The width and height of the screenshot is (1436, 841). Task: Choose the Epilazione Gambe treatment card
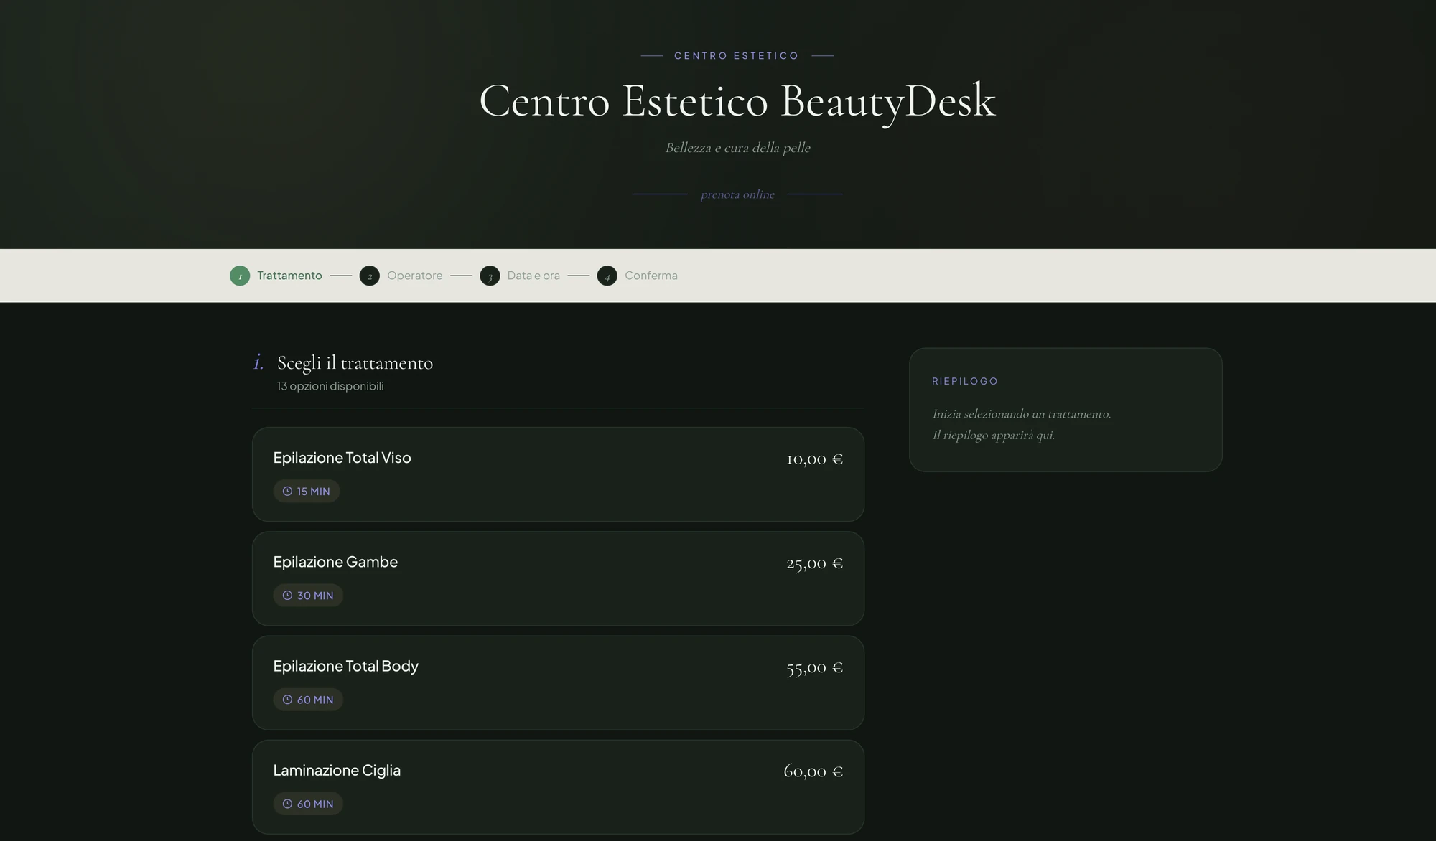coord(558,578)
